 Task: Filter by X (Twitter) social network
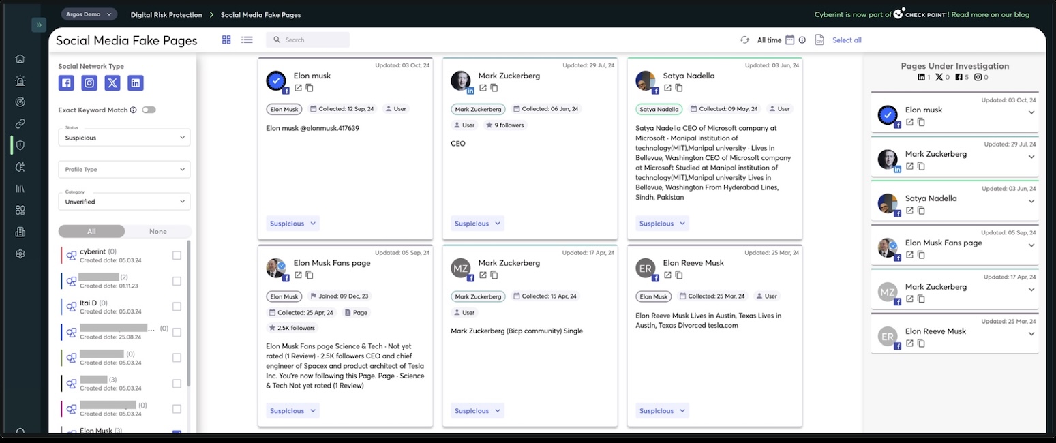[x=112, y=83]
